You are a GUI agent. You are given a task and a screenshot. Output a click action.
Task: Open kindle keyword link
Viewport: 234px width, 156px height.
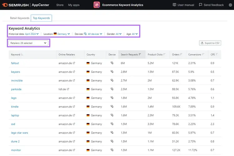coord(15,106)
